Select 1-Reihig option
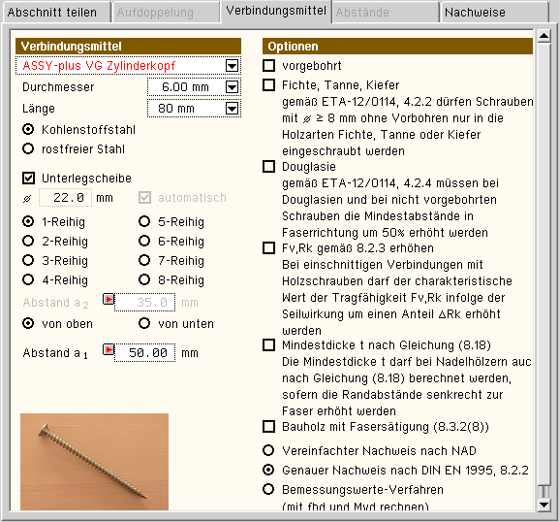This screenshot has width=559, height=522. 28,222
